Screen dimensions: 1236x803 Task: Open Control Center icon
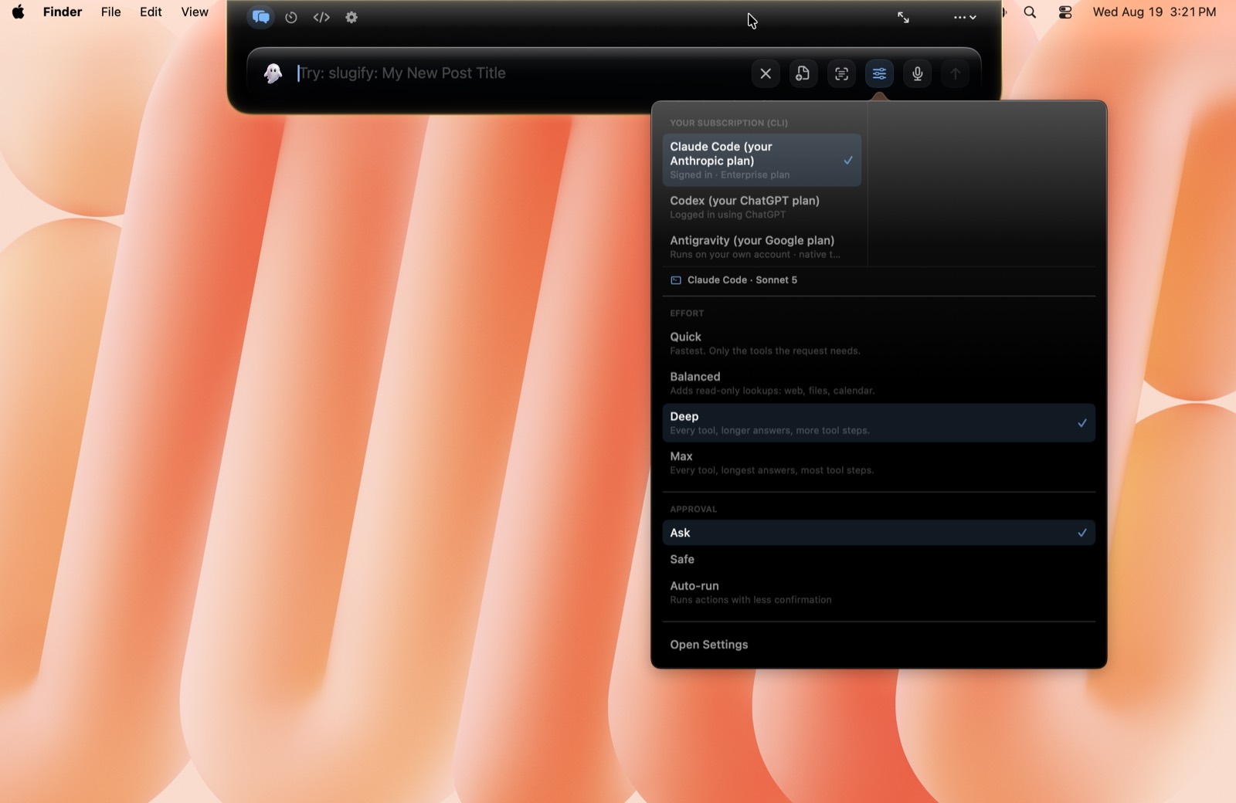(x=1065, y=12)
